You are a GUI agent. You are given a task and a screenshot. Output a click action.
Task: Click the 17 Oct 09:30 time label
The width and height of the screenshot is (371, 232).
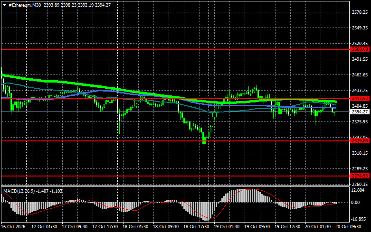pyautogui.click(x=75, y=227)
